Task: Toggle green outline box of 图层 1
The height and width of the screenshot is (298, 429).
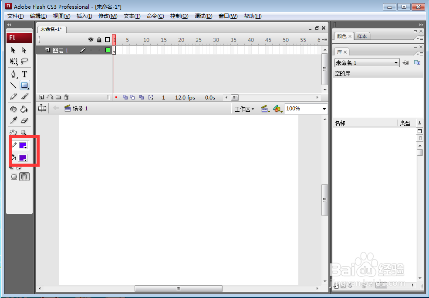Action: click(108, 50)
